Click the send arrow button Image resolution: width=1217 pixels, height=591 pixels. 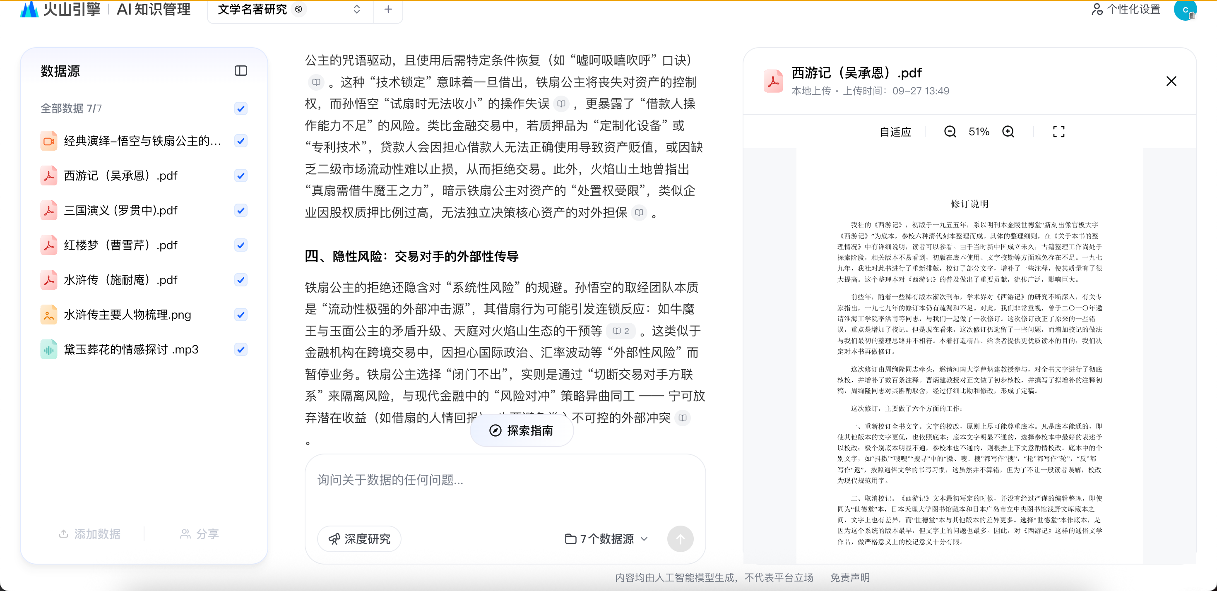coord(680,538)
